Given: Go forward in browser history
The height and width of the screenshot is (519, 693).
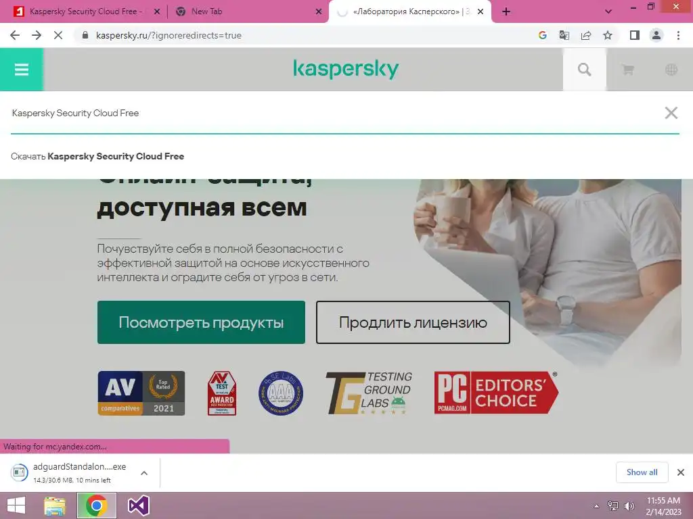Looking at the screenshot, I should [37, 35].
